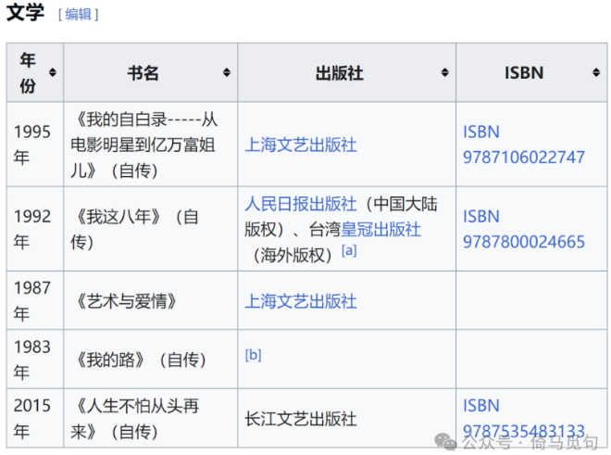This screenshot has width=611, height=455.
Task: Select 长江文艺出版社 publisher text
Action: pyautogui.click(x=301, y=419)
